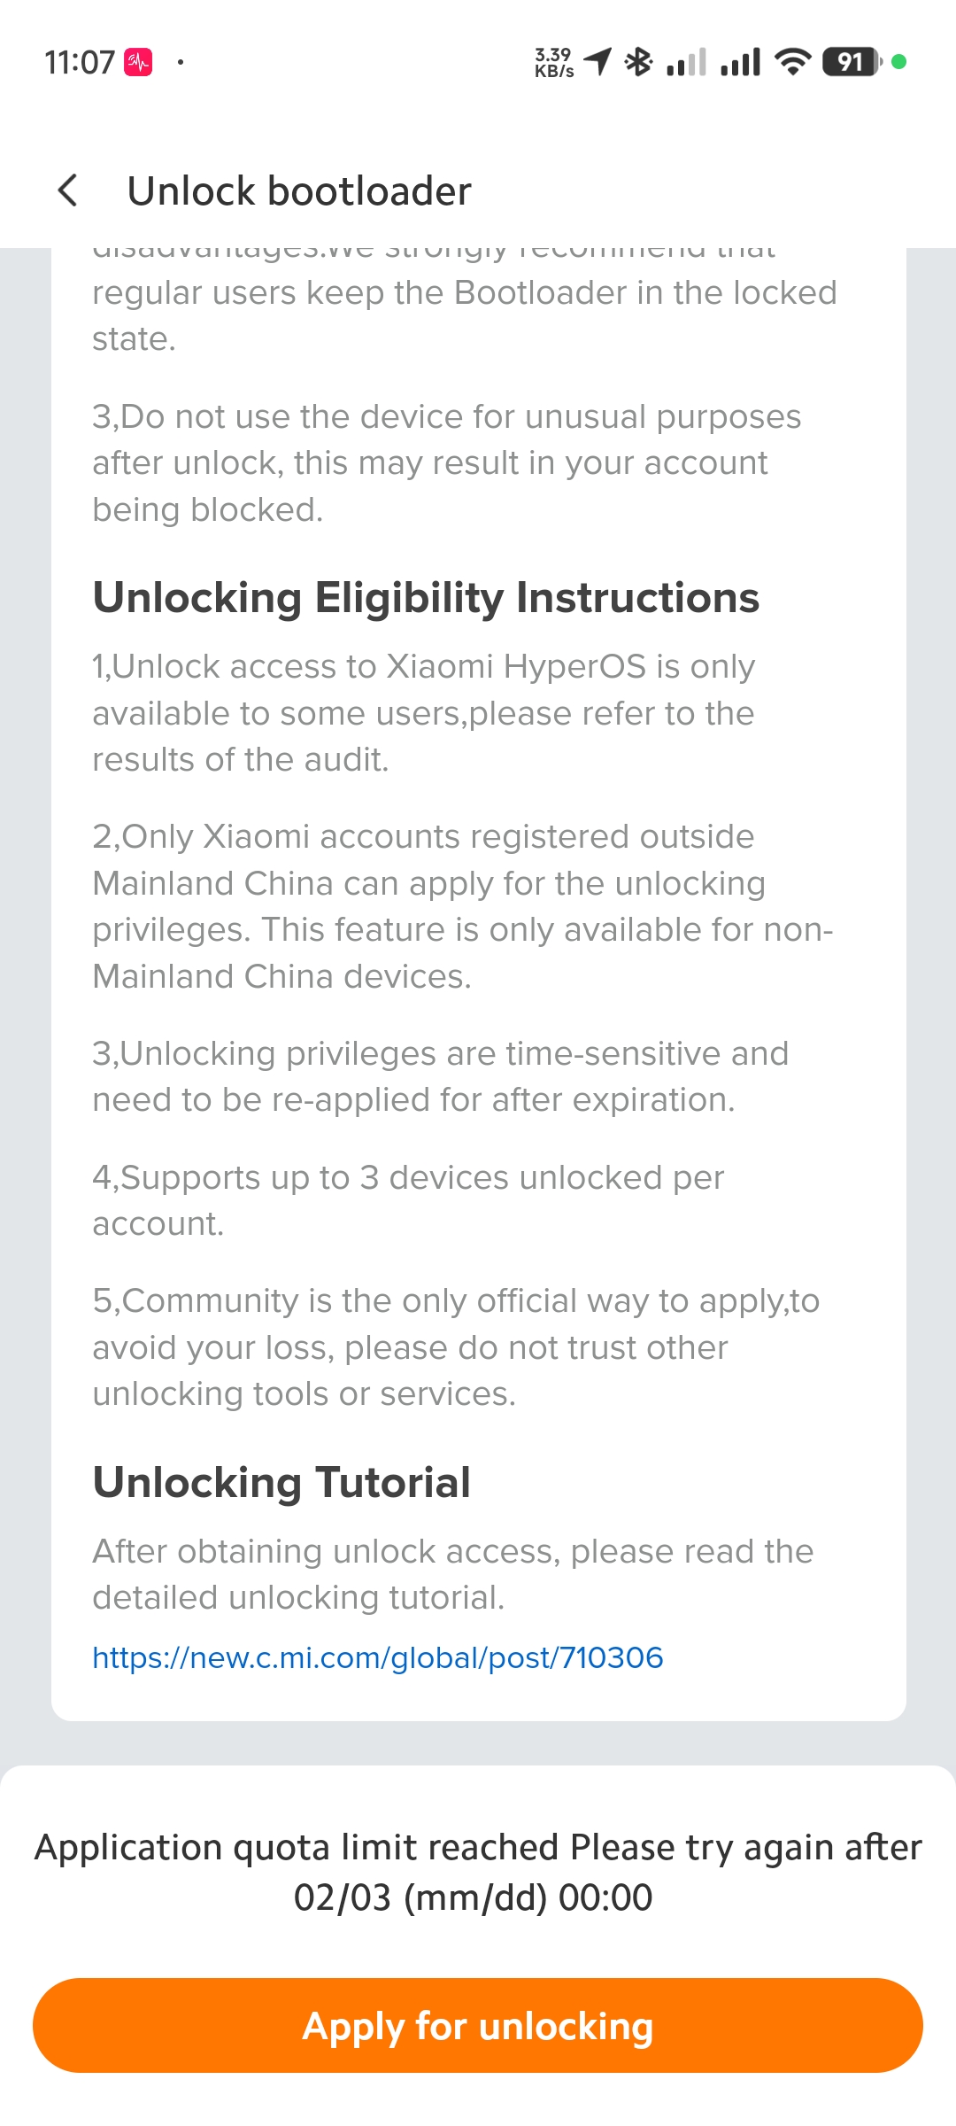956x2126 pixels.
Task: Tap the 3 devices per account rule
Action: point(408,1200)
